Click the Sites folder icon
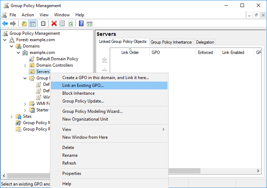267x188 pixels. click(x=18, y=116)
